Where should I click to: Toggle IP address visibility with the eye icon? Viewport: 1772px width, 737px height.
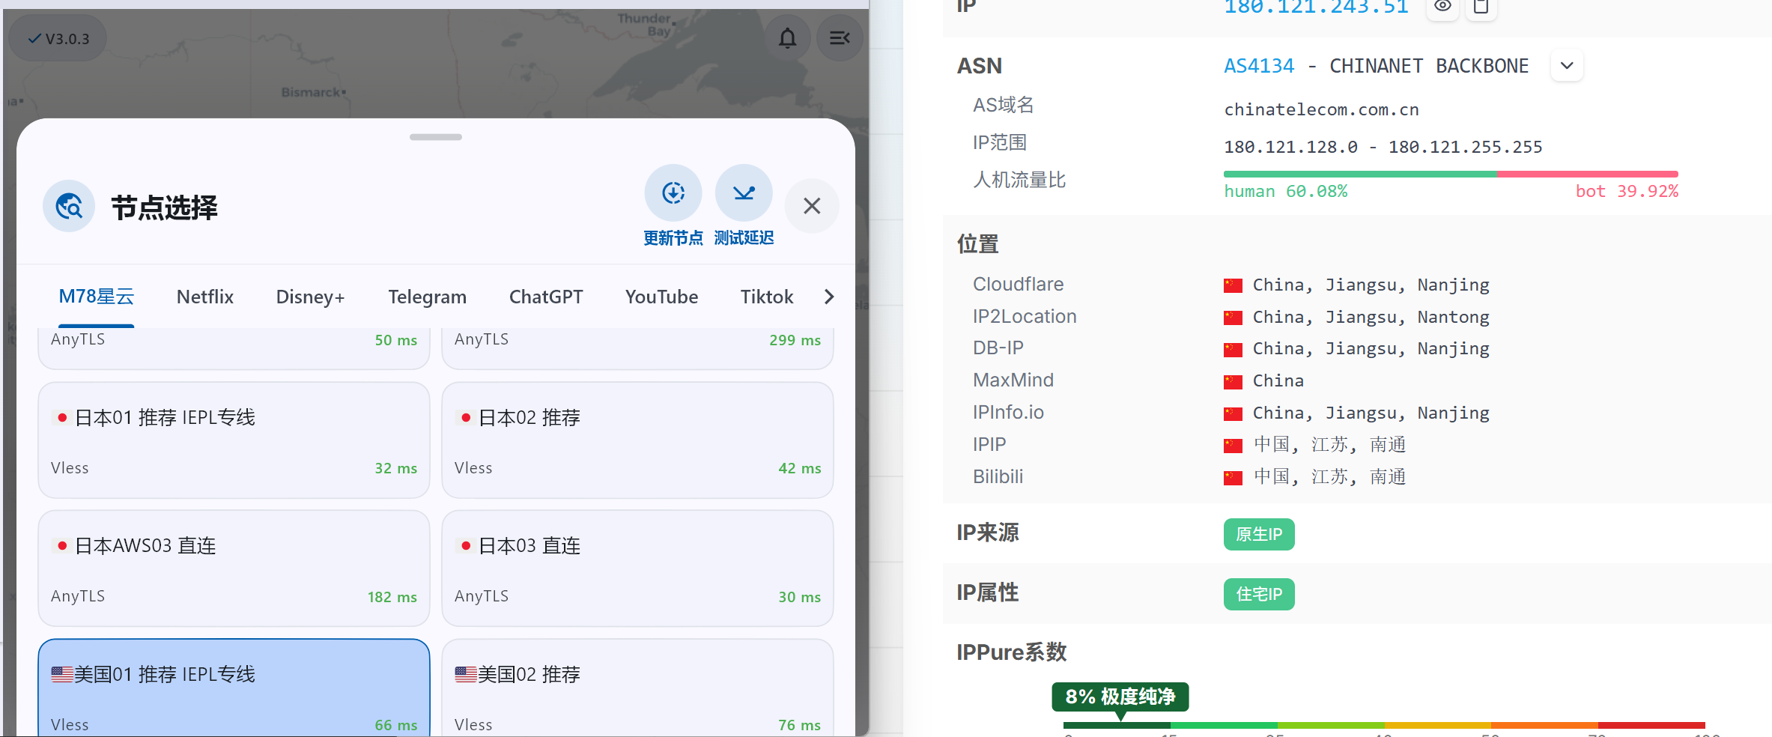coord(1442,7)
